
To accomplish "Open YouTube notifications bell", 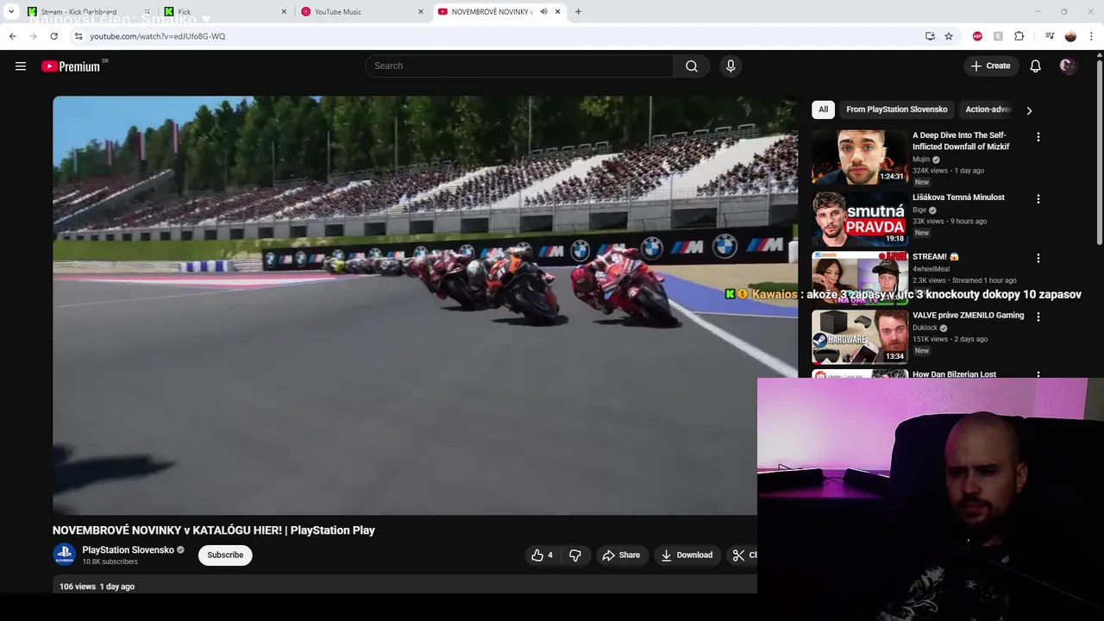I will pos(1036,66).
